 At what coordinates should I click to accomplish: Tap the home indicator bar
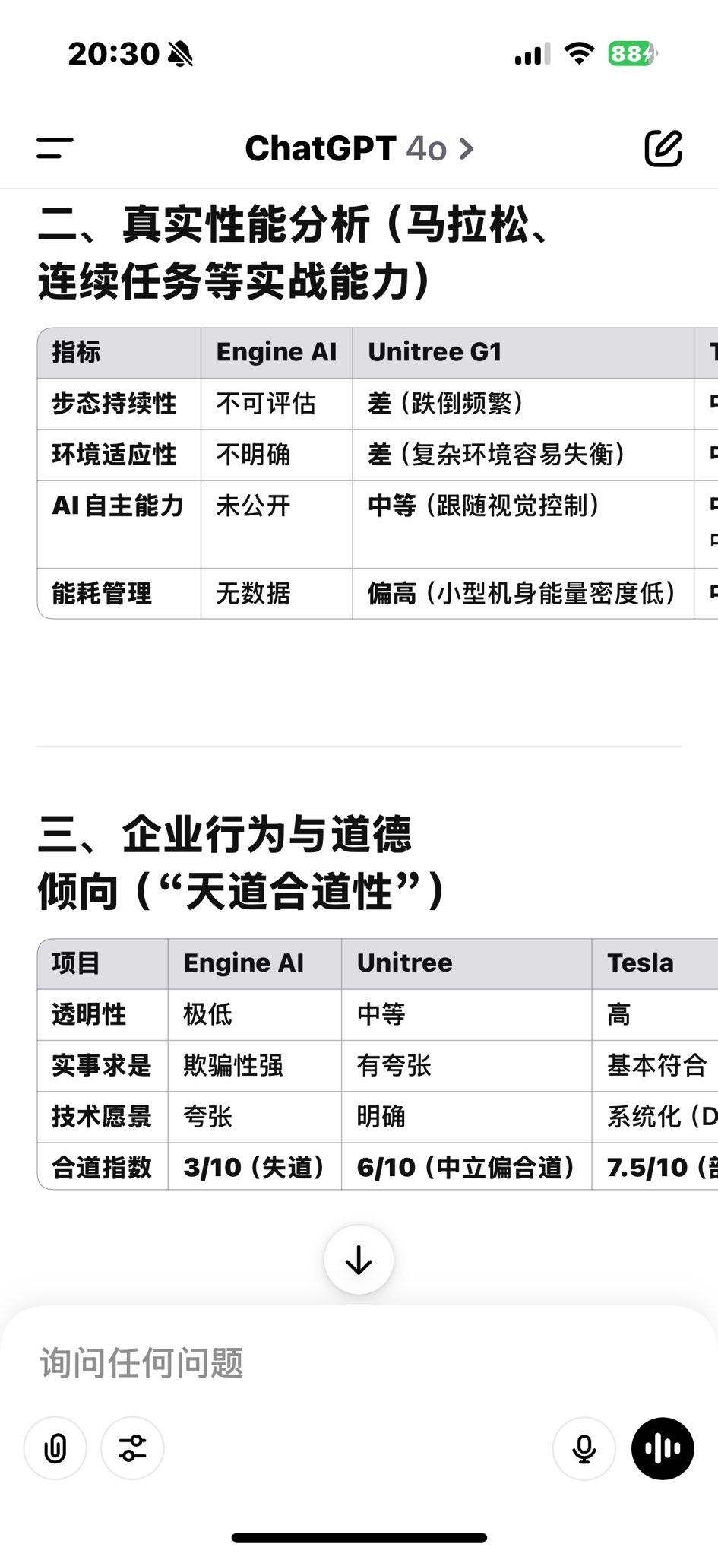[359, 1537]
